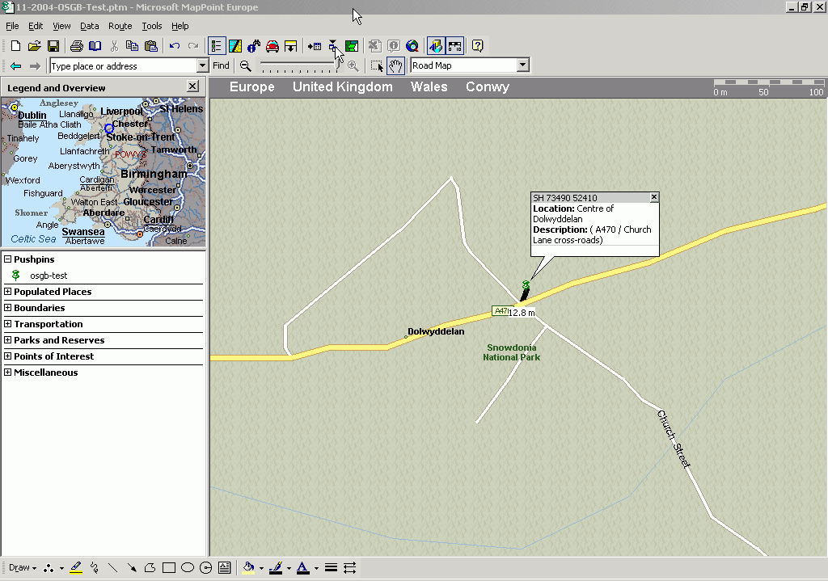Click the Back arrow navigation button
Viewport: 828px width, 581px height.
click(x=15, y=66)
